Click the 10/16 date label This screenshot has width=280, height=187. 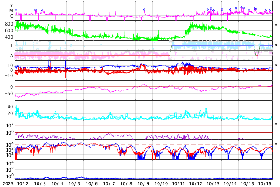(265, 183)
